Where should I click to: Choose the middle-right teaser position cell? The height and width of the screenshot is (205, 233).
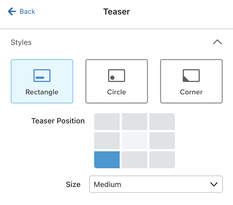162,141
